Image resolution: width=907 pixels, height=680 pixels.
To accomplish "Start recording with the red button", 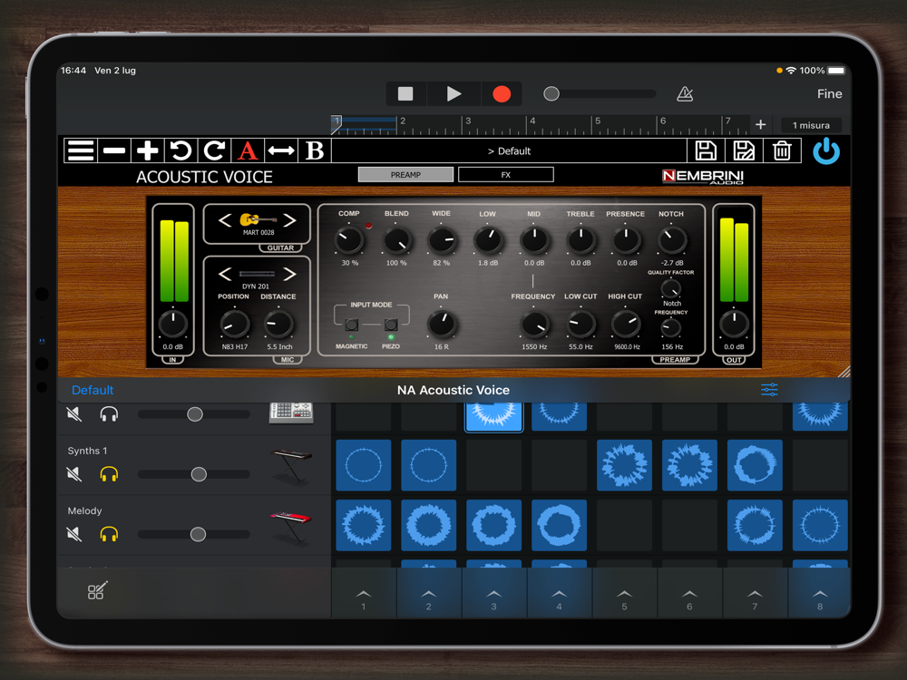I will pyautogui.click(x=502, y=93).
